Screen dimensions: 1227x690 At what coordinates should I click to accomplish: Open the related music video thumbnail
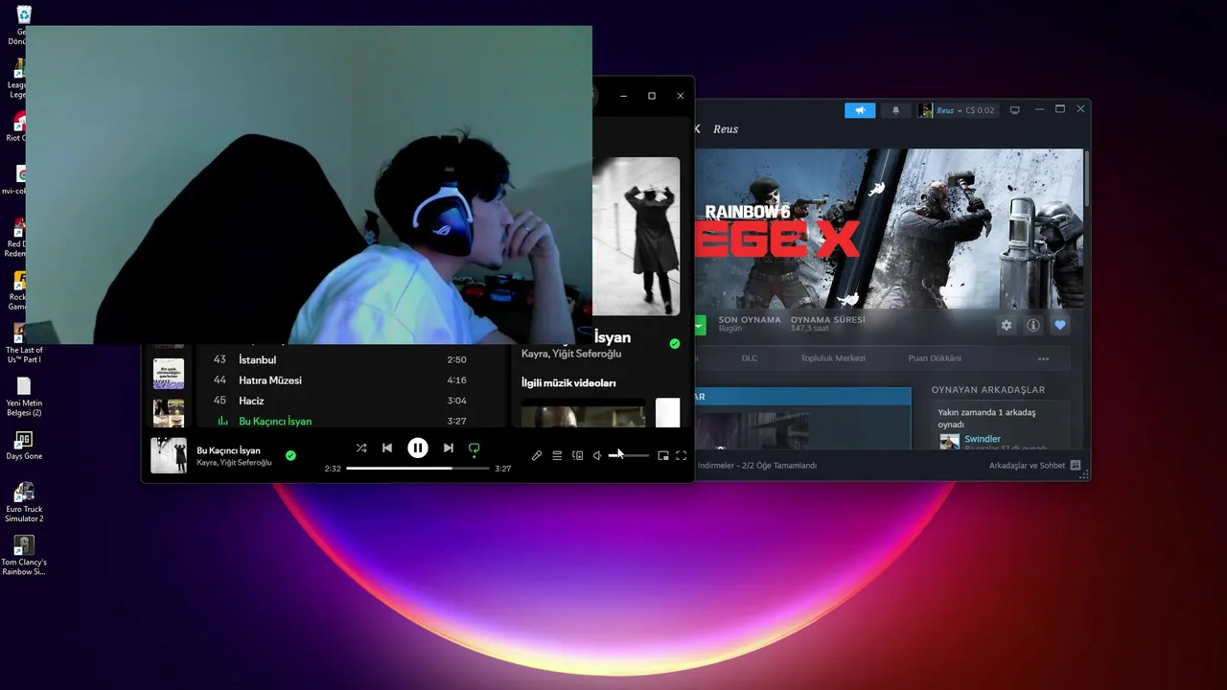583,413
